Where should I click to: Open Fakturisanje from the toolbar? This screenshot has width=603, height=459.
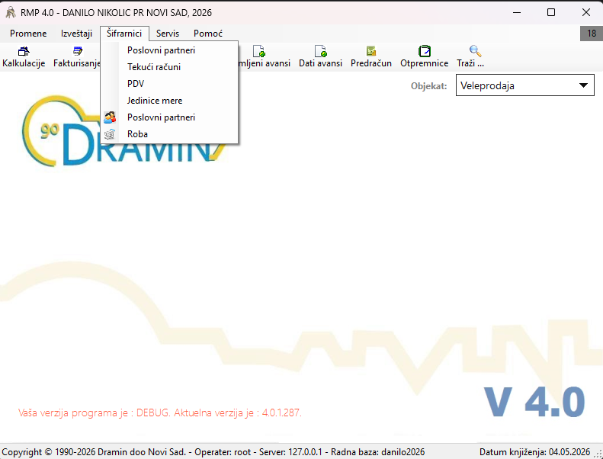coord(76,57)
